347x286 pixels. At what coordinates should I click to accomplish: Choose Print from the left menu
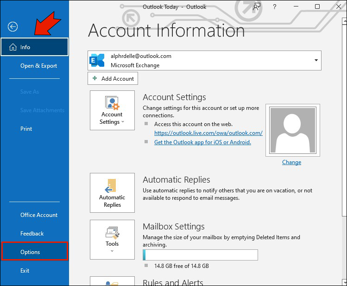(x=26, y=129)
